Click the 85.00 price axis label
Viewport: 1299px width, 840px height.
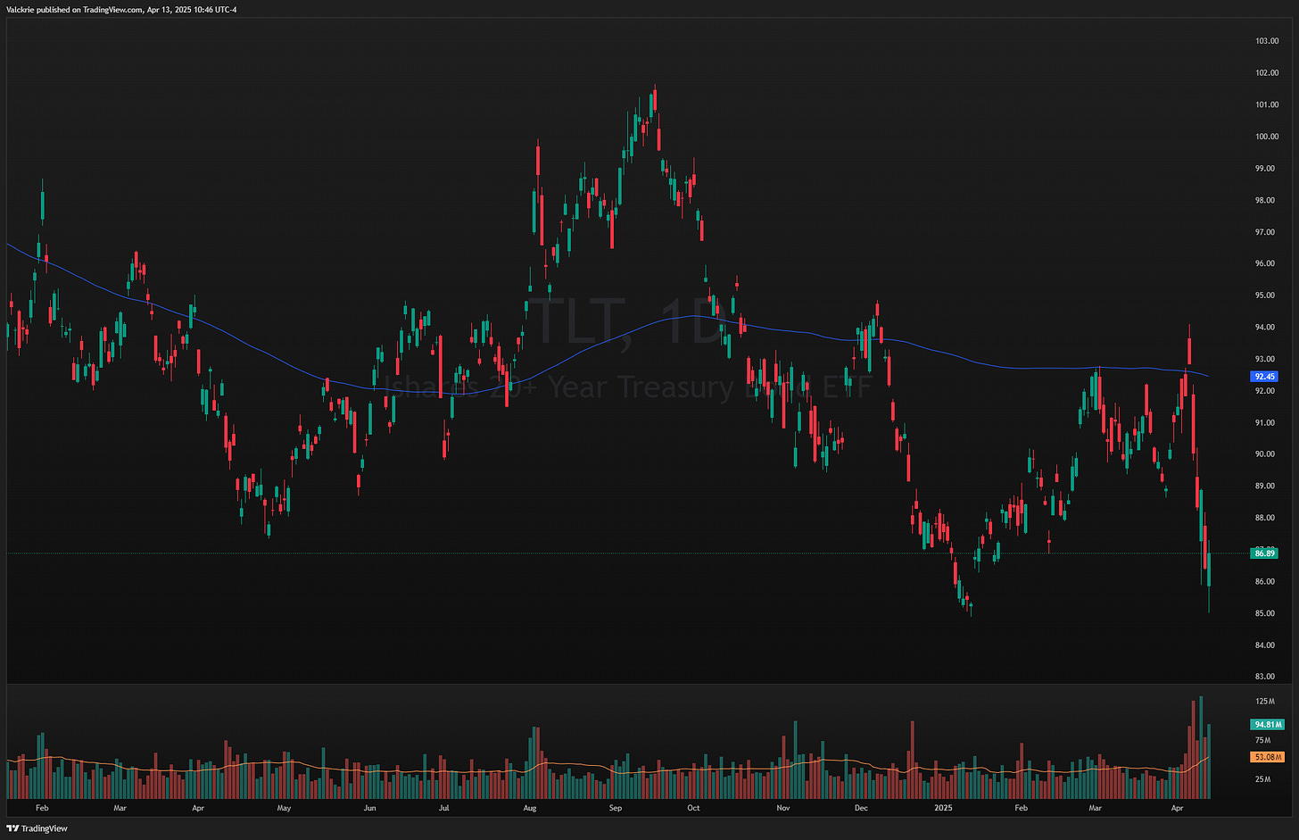click(x=1265, y=613)
